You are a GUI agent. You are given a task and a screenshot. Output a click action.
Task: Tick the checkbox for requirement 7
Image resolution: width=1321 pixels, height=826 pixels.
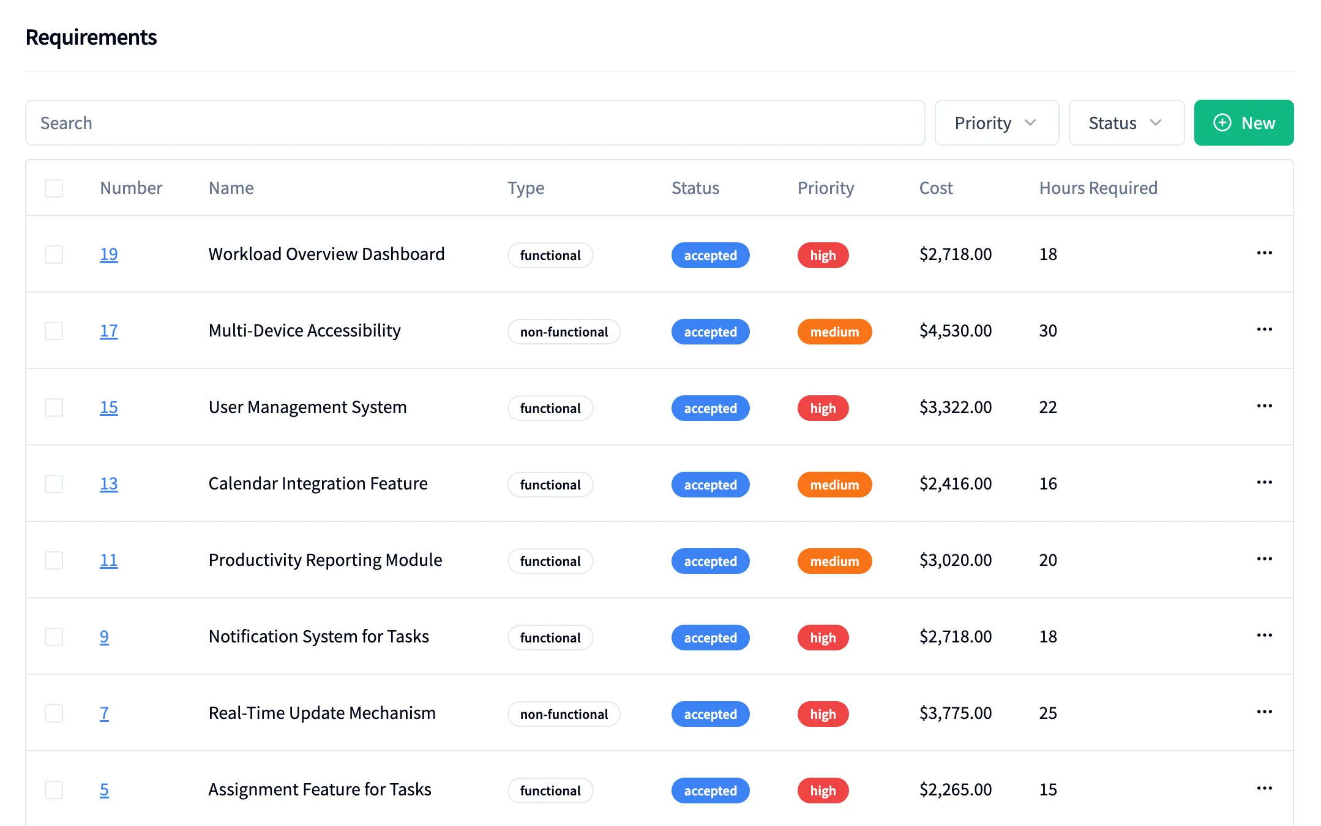point(54,713)
